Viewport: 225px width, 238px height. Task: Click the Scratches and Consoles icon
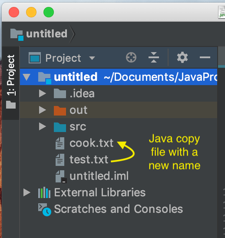point(44,209)
